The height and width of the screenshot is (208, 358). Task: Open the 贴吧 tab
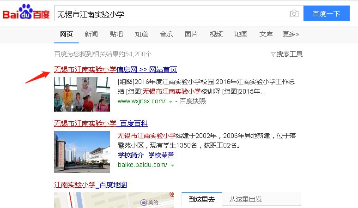click(116, 34)
